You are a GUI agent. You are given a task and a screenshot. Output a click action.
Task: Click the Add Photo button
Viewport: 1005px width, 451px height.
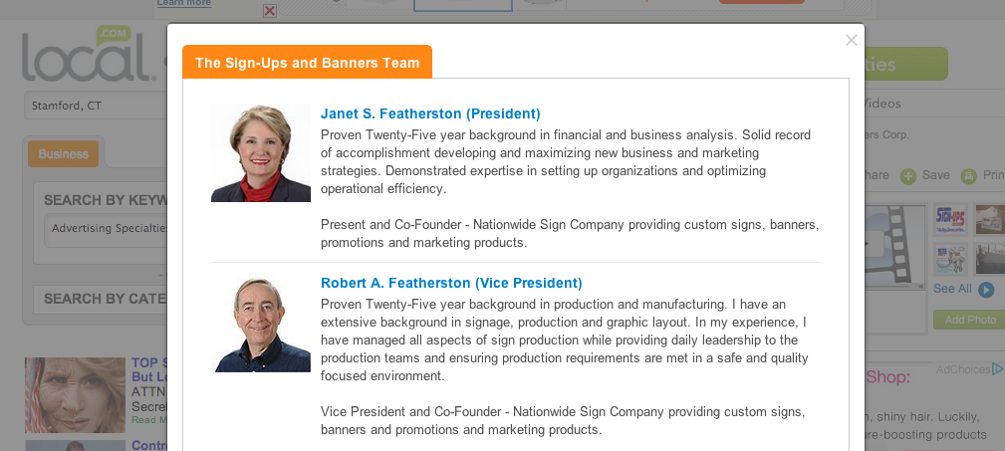[969, 320]
